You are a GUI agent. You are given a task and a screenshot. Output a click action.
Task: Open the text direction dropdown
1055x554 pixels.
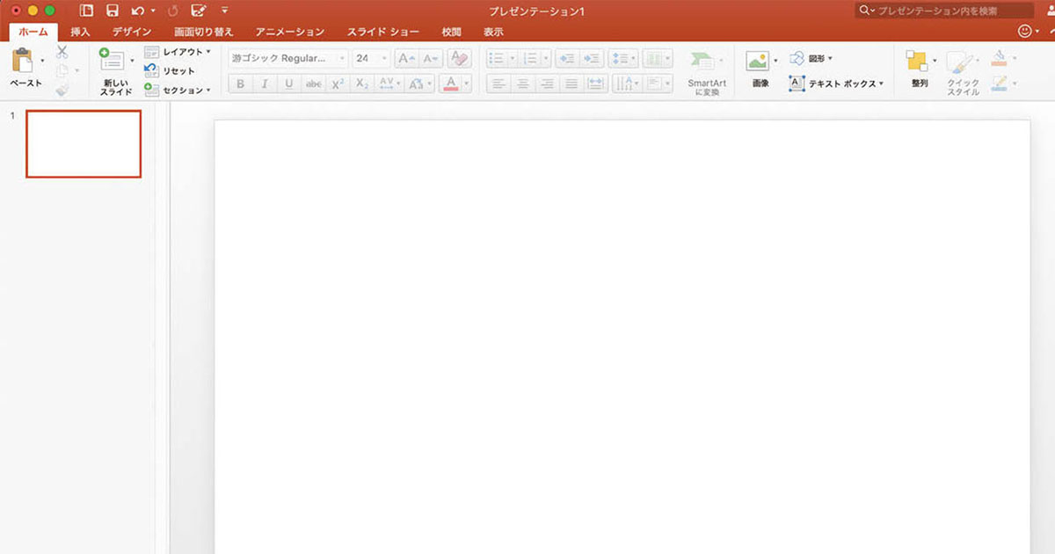[627, 84]
